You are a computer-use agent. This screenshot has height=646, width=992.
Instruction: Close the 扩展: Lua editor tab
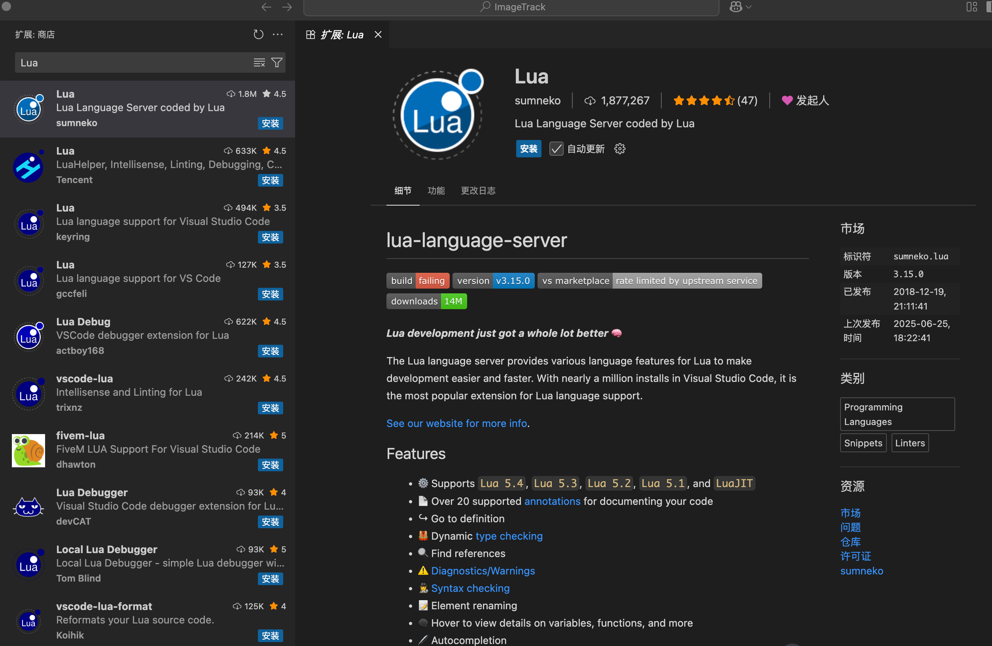pyautogui.click(x=378, y=34)
